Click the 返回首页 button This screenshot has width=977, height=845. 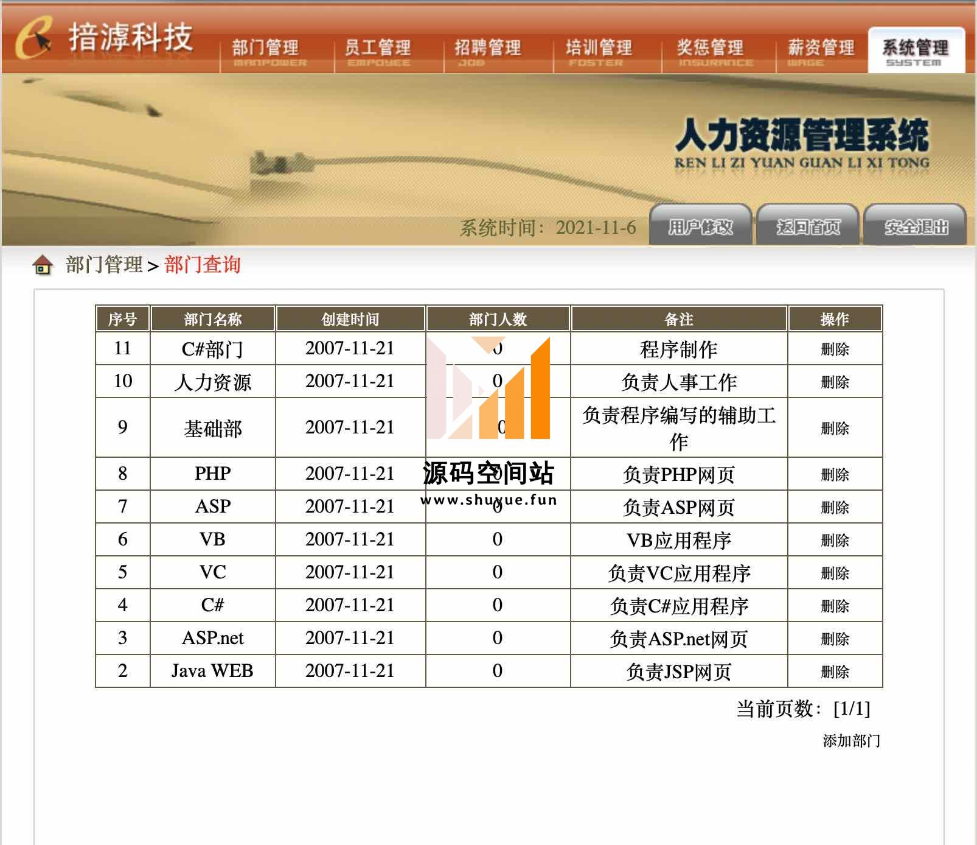pyautogui.click(x=807, y=227)
